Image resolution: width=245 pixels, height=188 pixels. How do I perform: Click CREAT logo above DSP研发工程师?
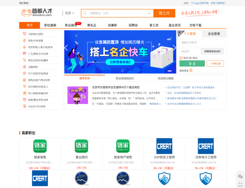(164, 146)
